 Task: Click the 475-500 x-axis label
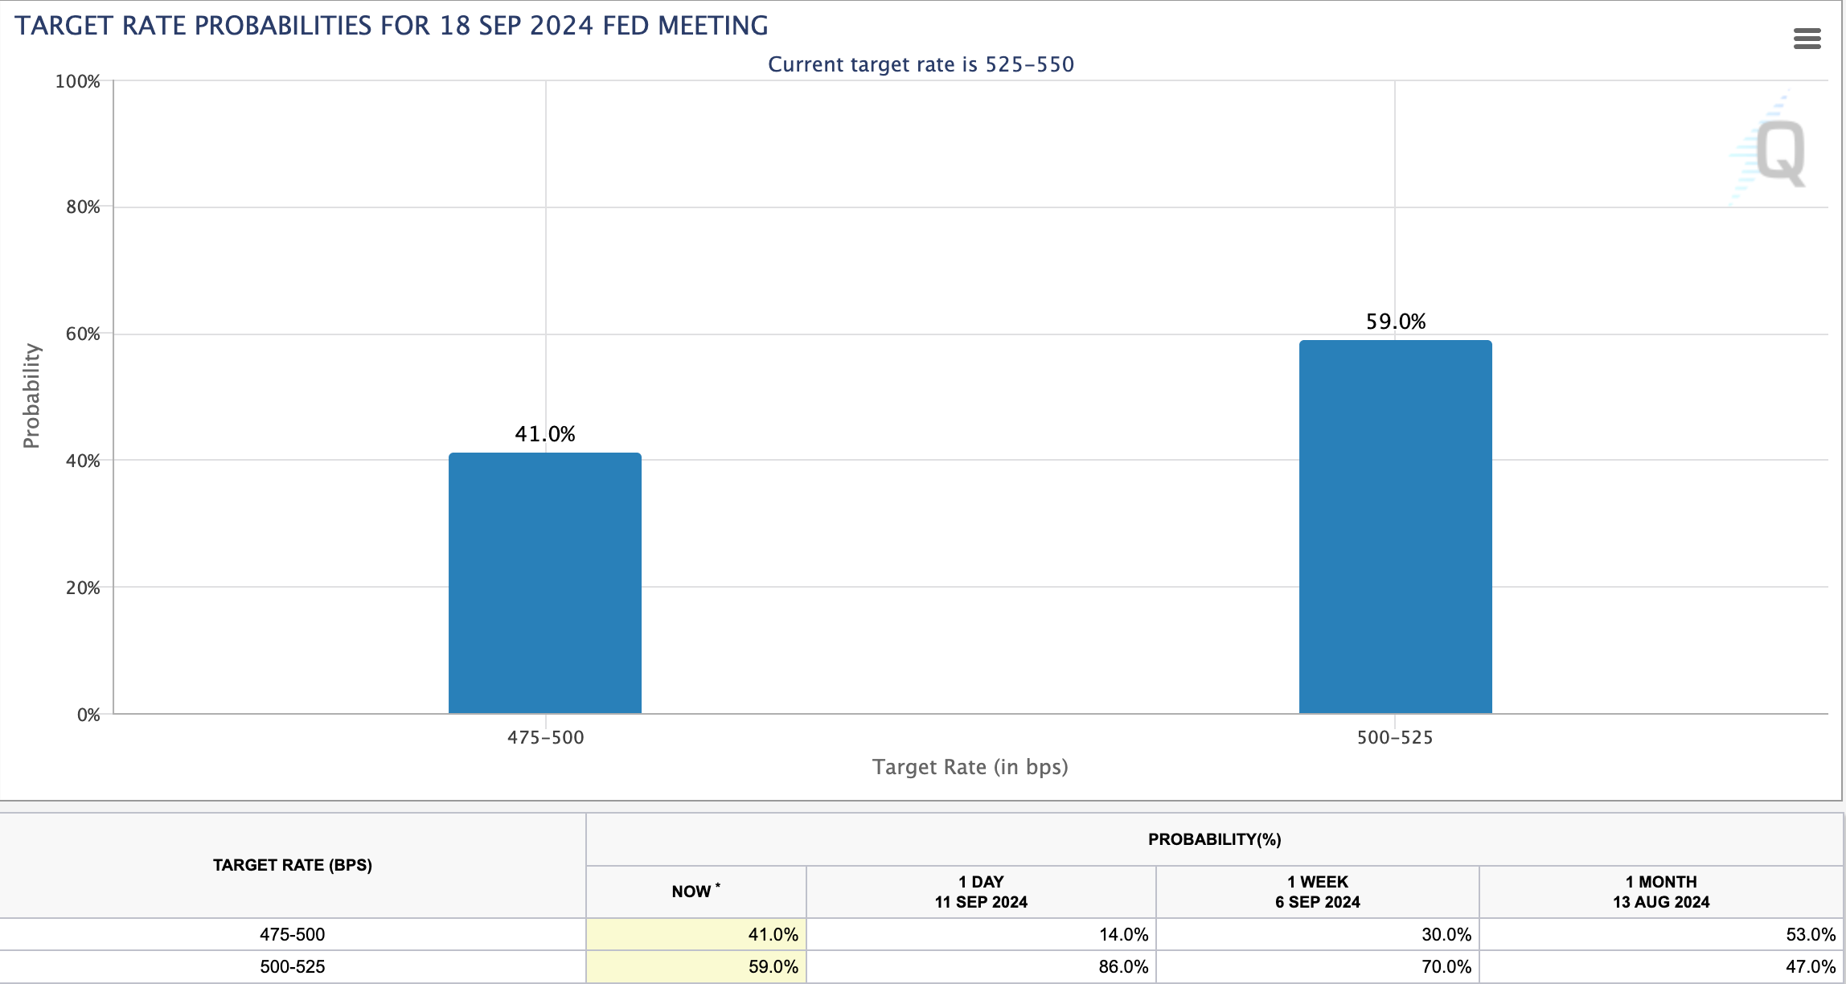click(x=545, y=737)
